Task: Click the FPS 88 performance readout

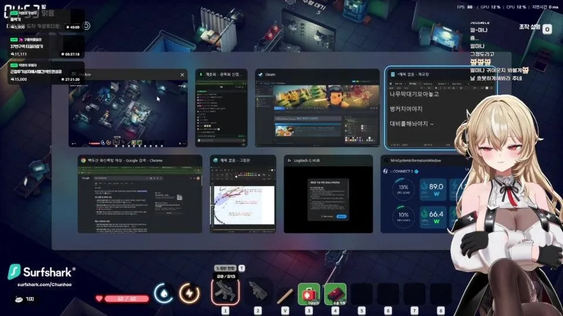Action: 464,7
